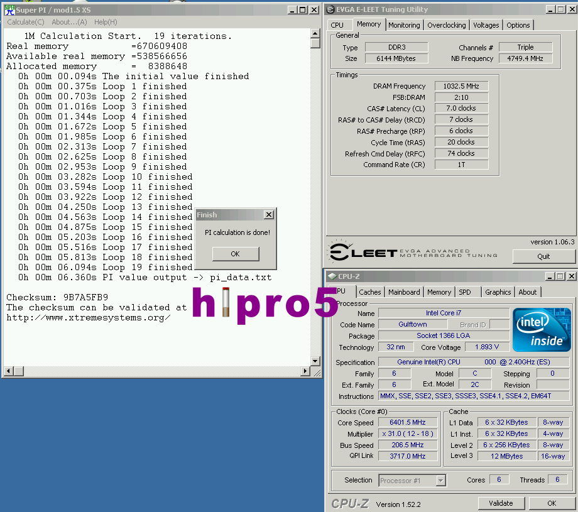
Task: Click the Code Name value Gulftown
Action: click(x=413, y=324)
